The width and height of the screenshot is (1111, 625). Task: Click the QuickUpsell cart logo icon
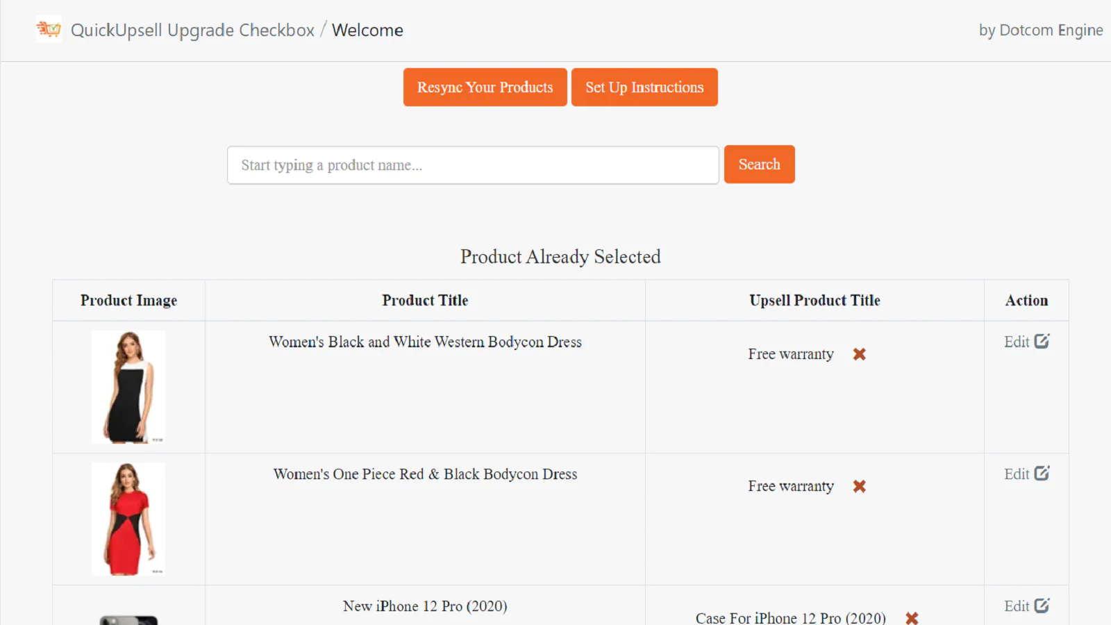tap(49, 29)
